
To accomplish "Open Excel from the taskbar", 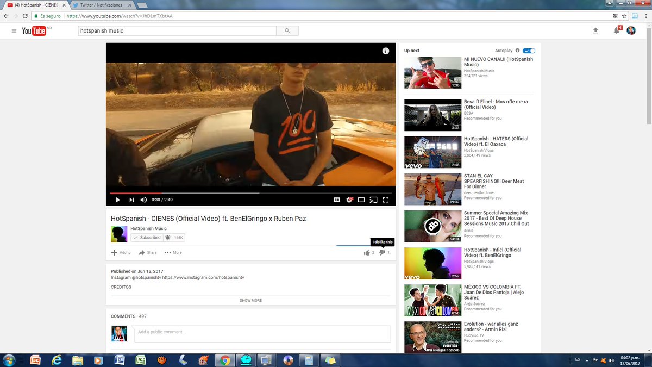I will click(x=140, y=360).
